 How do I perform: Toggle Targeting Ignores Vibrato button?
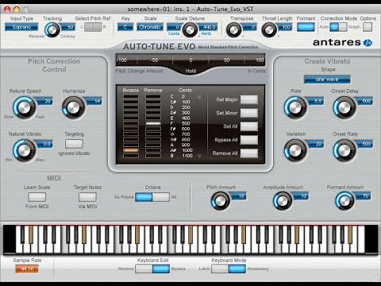pyautogui.click(x=74, y=144)
